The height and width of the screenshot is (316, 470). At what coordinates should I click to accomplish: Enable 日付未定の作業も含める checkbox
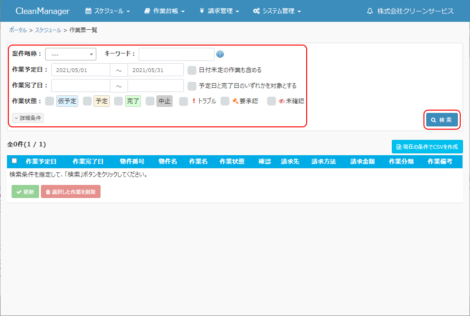pos(192,70)
